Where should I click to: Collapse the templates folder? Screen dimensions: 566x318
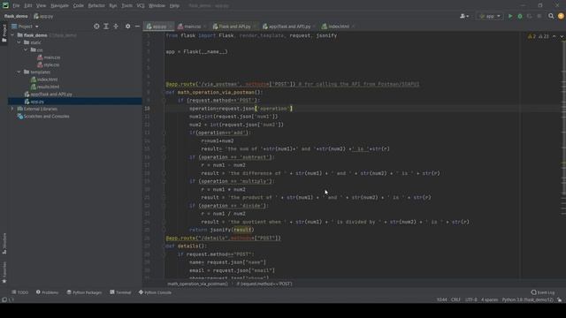click(19, 72)
